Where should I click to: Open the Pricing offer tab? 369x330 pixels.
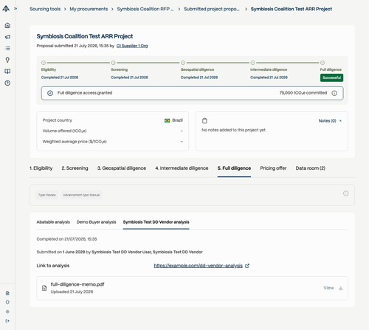(273, 168)
